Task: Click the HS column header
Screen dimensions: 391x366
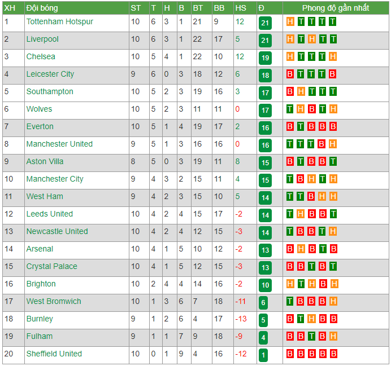Action: point(241,8)
